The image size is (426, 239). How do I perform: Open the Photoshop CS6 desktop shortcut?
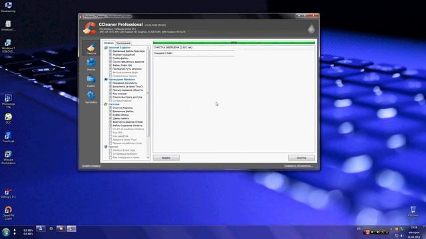[8, 101]
